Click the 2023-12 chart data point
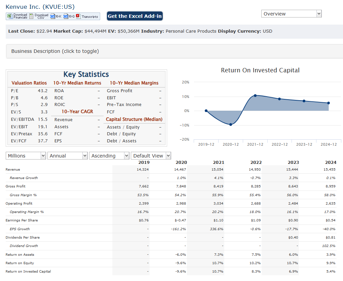 (x=304, y=101)
